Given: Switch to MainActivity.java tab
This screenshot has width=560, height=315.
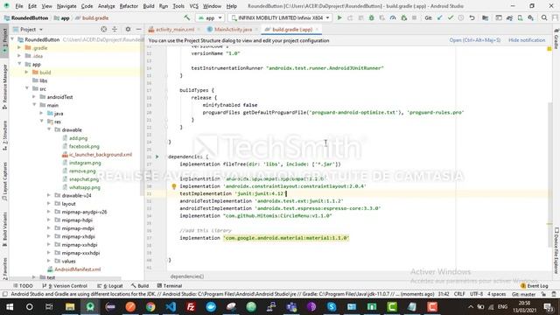Looking at the screenshot, I should point(233,29).
